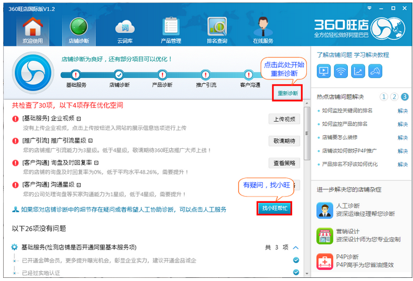
Task: Click 解决 for 产品排名不好该如何优化
Action: (402, 164)
